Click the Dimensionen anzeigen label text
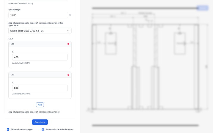The width and height of the screenshot is (213, 133). point(22,129)
